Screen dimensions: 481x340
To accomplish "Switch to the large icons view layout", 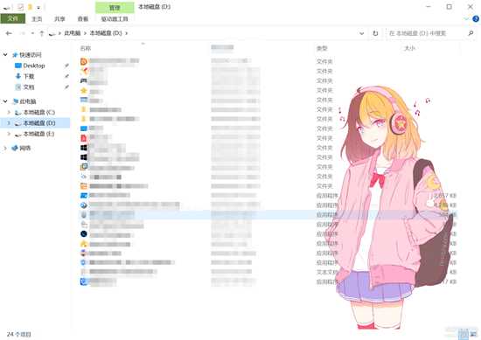I will 474,334.
